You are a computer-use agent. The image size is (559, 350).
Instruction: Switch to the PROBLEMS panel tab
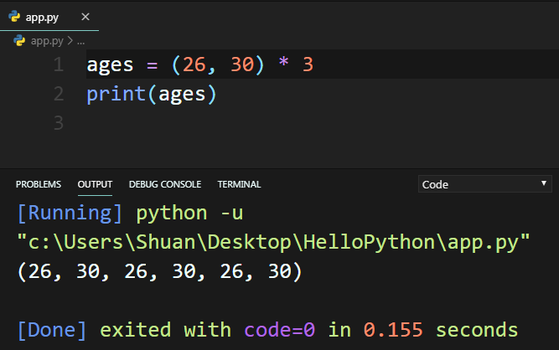pos(39,184)
